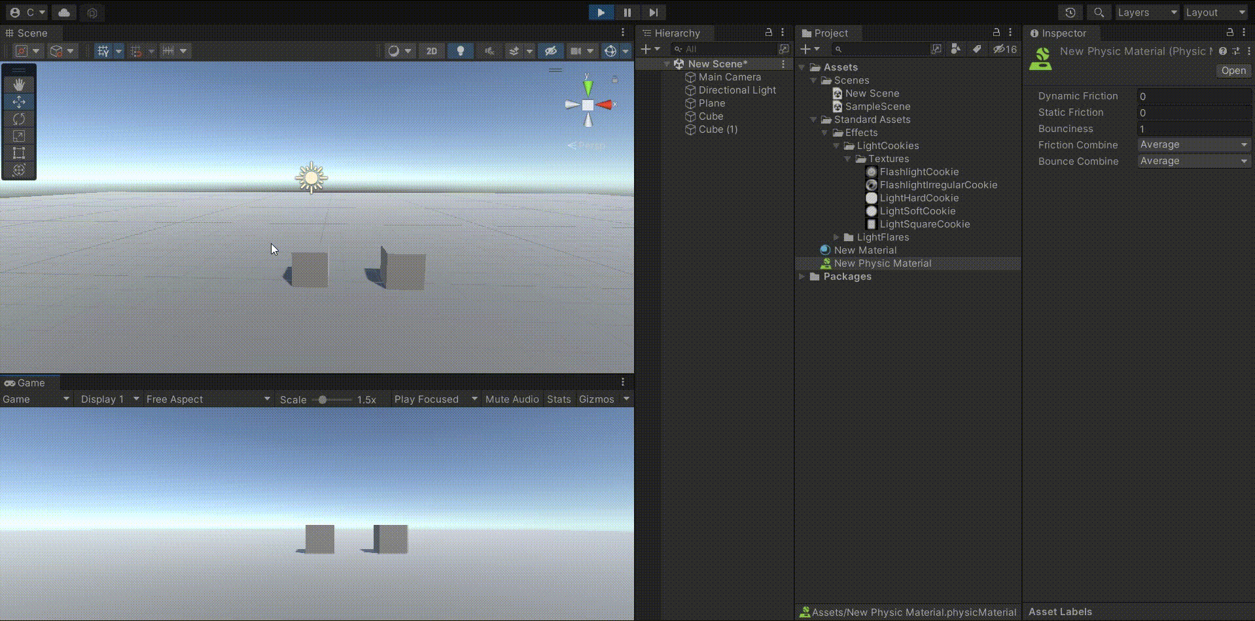Image resolution: width=1255 pixels, height=621 pixels.
Task: Toggle Scene audio speaker
Action: [x=489, y=51]
